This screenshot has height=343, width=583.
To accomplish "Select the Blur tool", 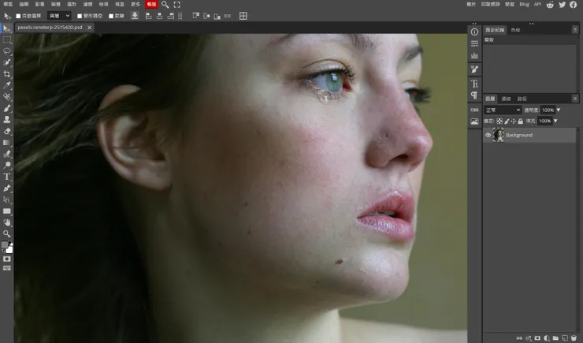I will pyautogui.click(x=7, y=154).
